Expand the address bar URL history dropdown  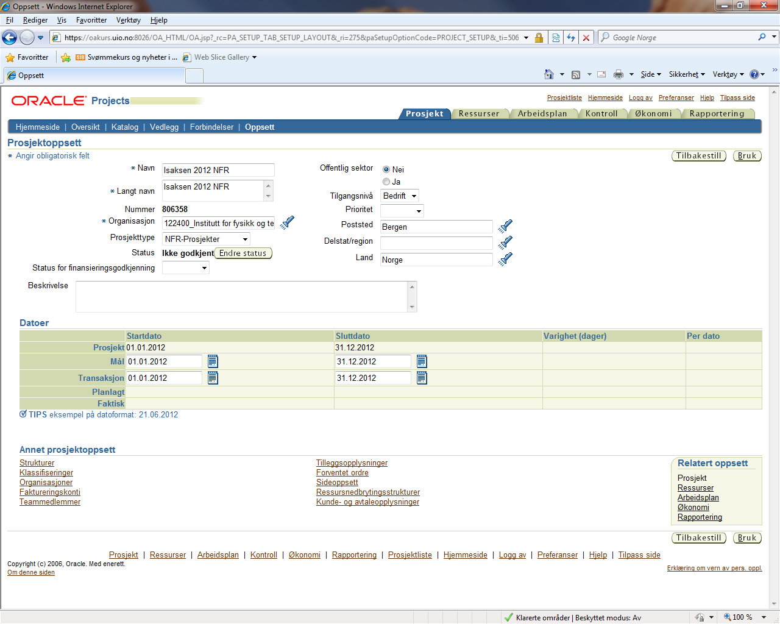tap(526, 37)
